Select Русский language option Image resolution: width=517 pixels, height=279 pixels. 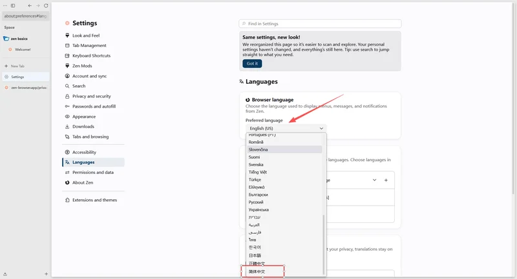click(x=284, y=202)
